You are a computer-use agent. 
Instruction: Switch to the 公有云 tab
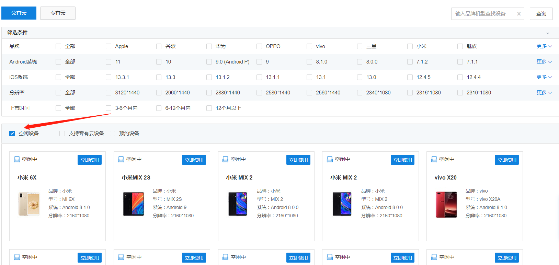tap(19, 13)
